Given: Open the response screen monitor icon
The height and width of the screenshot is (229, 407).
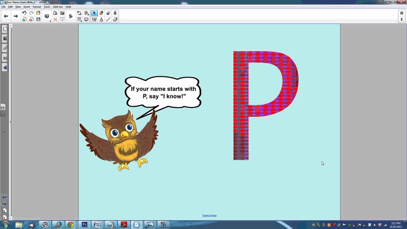Looking at the screenshot, I should tap(86, 19).
